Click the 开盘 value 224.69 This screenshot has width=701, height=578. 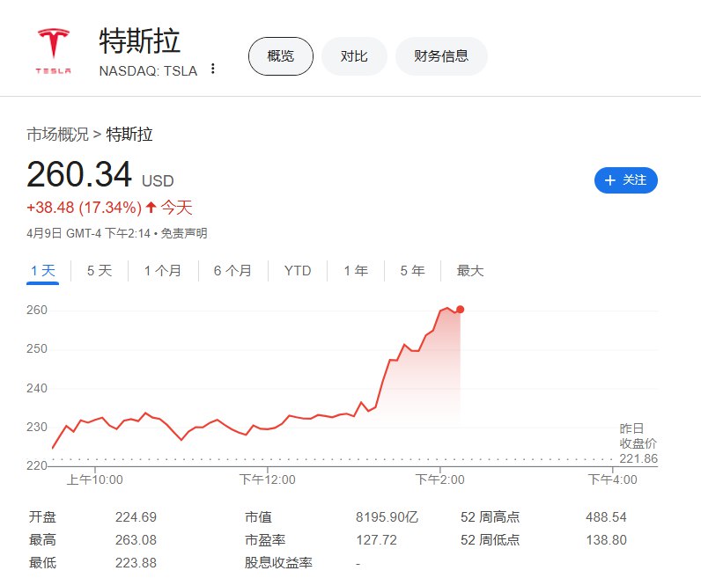136,517
